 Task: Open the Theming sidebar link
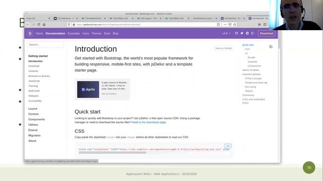click(x=33, y=86)
